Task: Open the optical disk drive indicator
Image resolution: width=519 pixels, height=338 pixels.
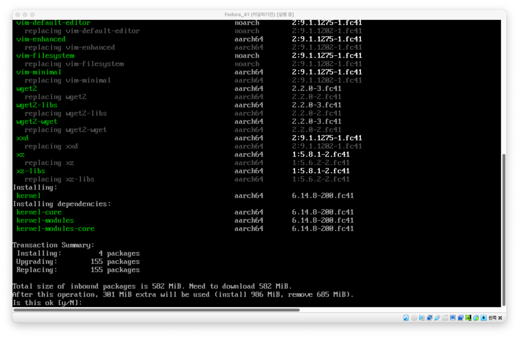Action: point(414,318)
